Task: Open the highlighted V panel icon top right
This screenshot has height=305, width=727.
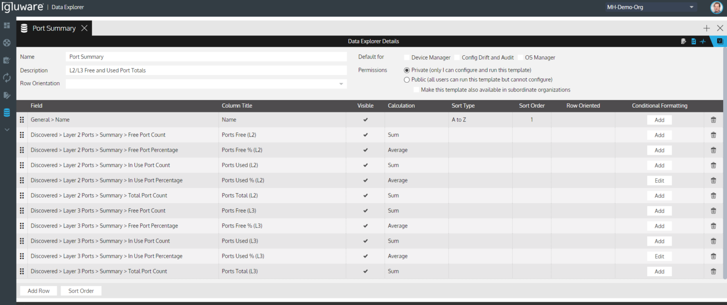Action: click(x=720, y=41)
